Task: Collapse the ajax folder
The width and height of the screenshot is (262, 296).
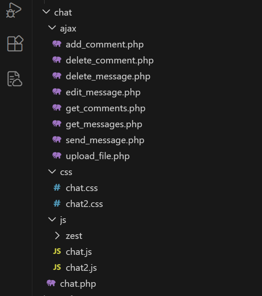Action: tap(52, 28)
